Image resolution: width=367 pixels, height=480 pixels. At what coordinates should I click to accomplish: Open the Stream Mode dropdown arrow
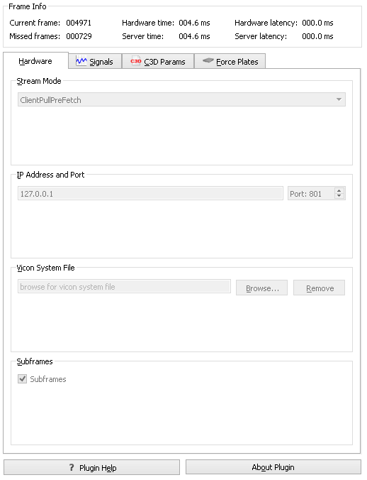(x=339, y=99)
